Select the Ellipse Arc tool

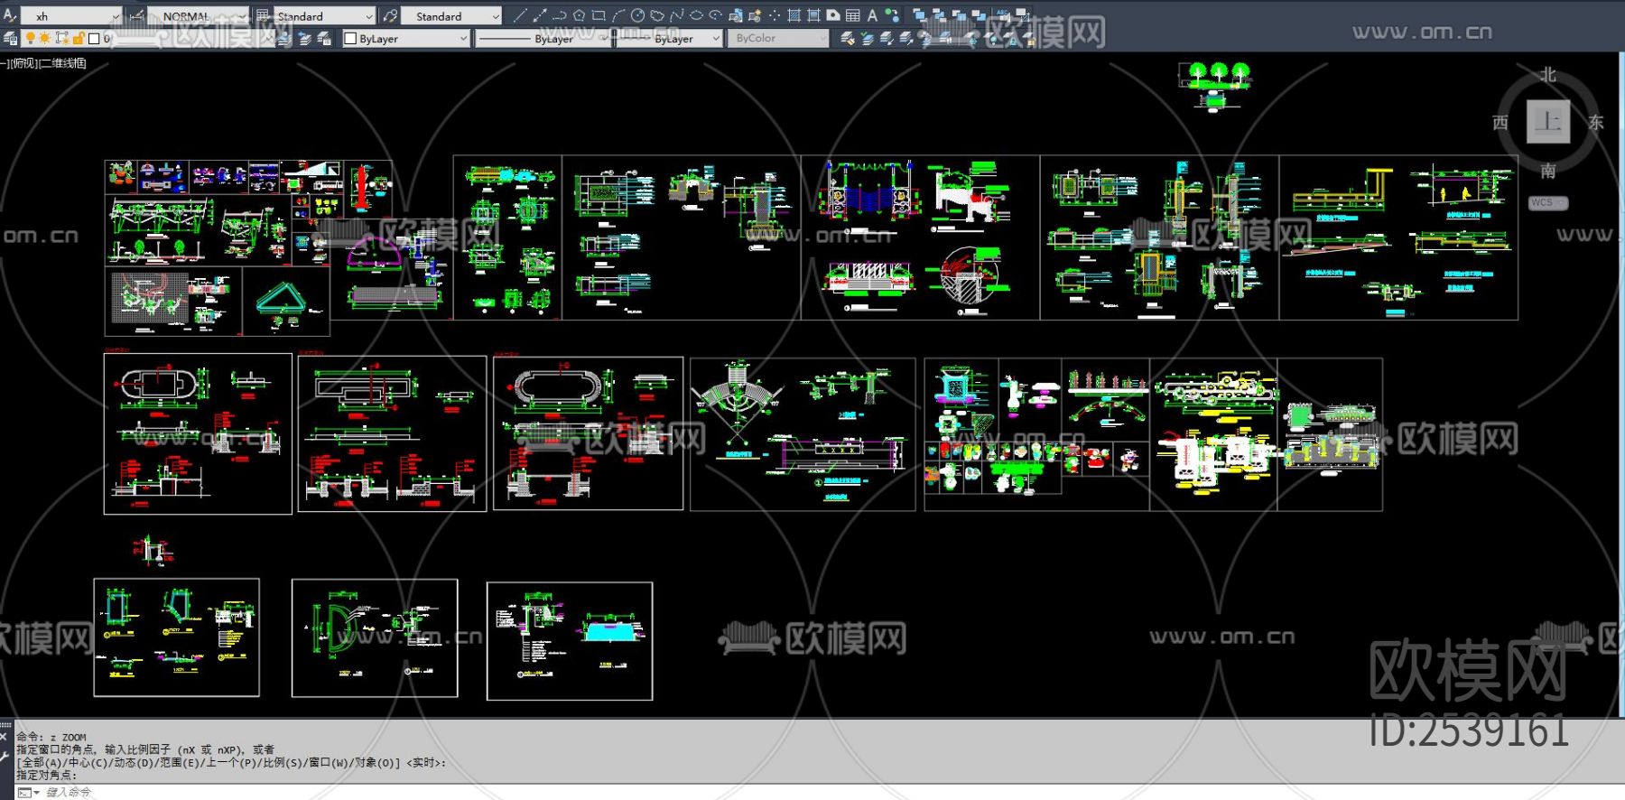pyautogui.click(x=716, y=15)
